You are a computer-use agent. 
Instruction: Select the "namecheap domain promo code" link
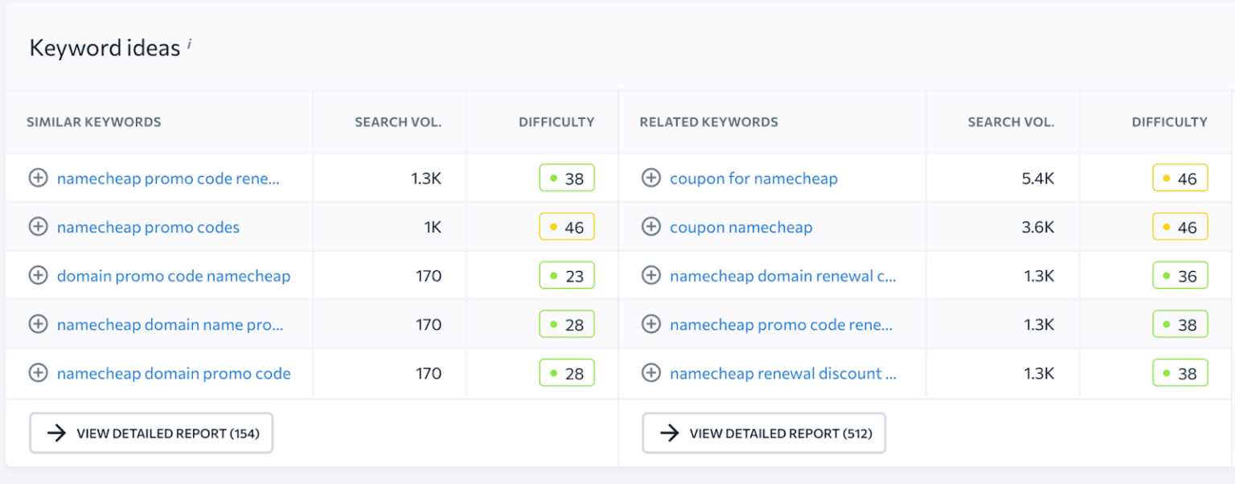point(174,373)
